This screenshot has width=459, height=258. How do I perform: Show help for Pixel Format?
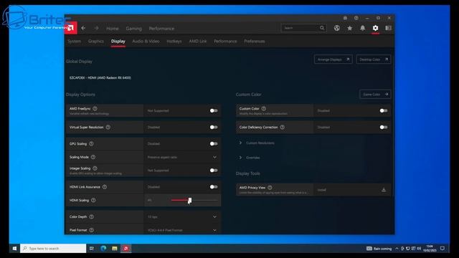pyautogui.click(x=91, y=230)
